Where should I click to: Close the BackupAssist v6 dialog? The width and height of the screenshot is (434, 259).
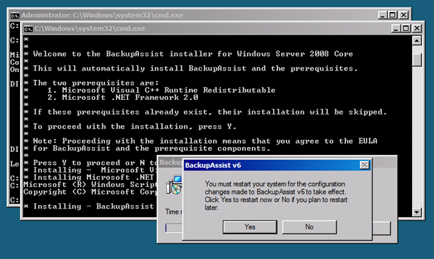(x=365, y=165)
